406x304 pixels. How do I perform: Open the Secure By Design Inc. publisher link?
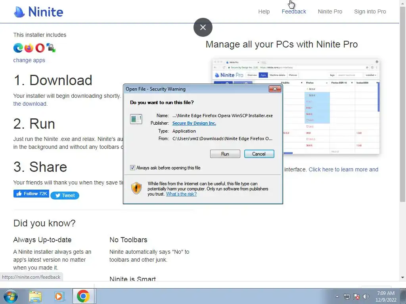pyautogui.click(x=194, y=123)
